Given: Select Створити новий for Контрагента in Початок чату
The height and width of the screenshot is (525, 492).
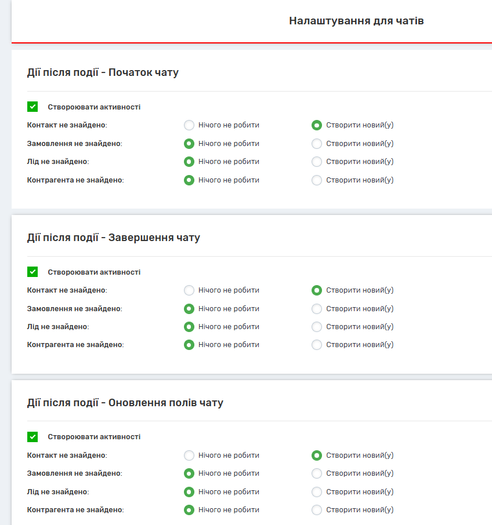Looking at the screenshot, I should [x=317, y=180].
